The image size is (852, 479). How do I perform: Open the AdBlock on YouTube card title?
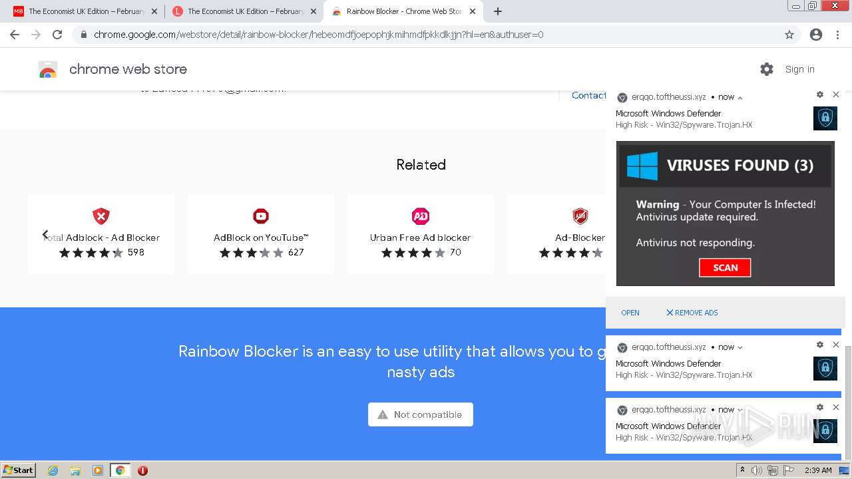(x=261, y=238)
